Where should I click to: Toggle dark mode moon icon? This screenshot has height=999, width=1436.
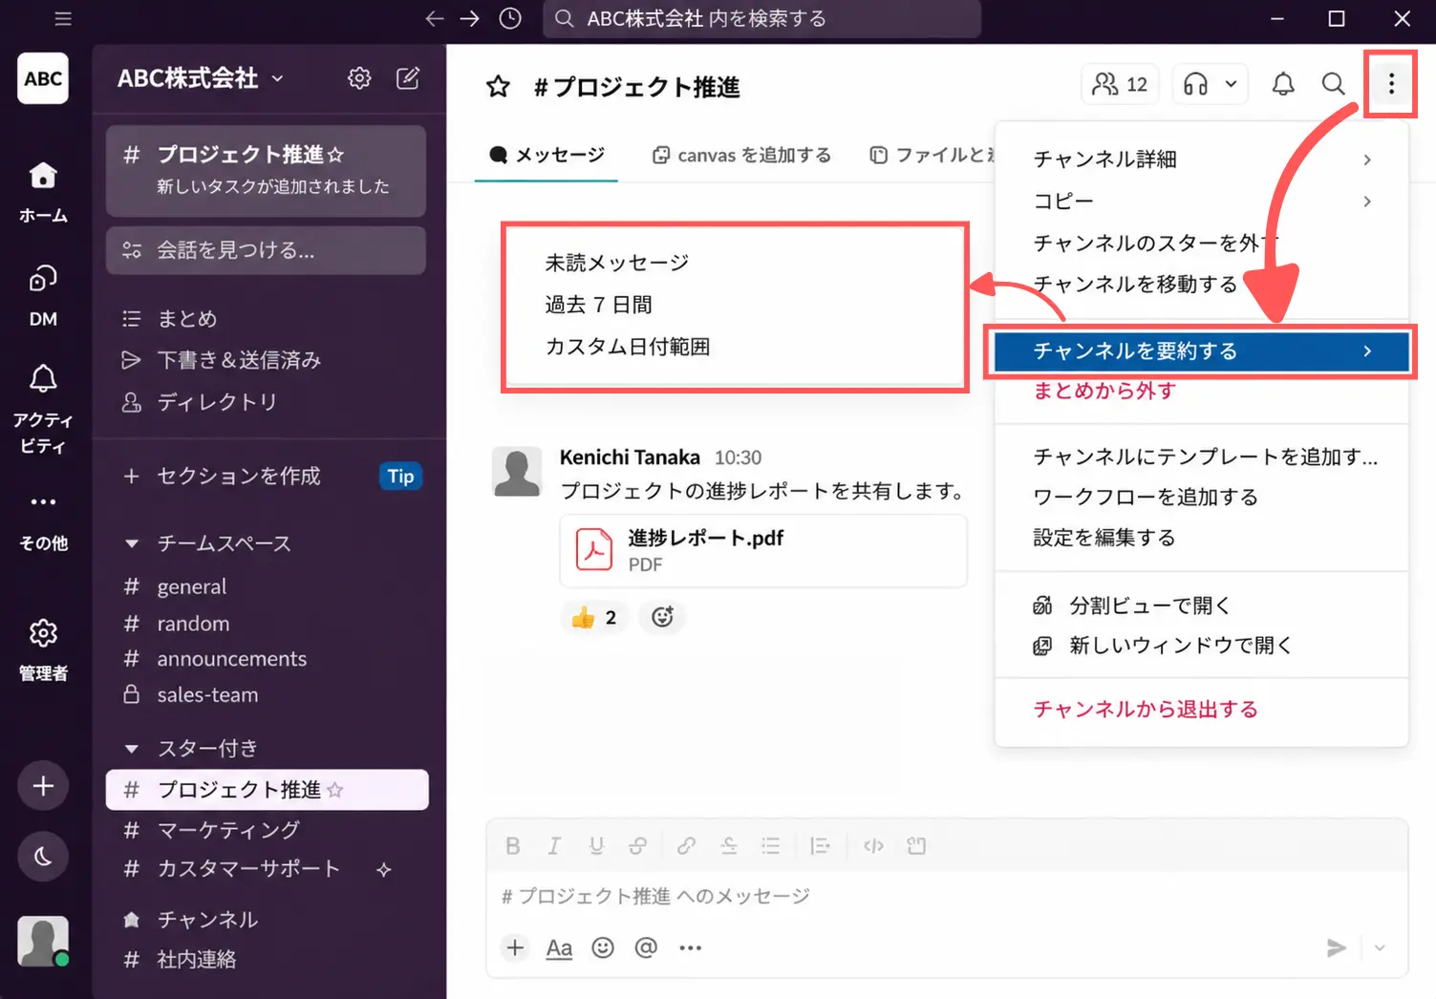[x=43, y=857]
